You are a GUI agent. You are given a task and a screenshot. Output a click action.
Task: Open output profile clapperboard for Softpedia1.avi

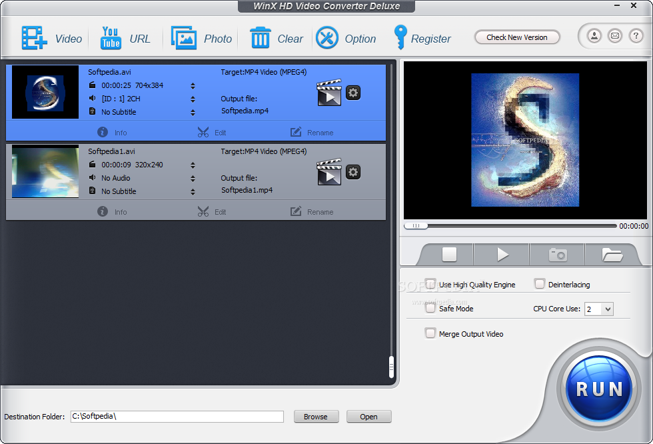(x=329, y=171)
